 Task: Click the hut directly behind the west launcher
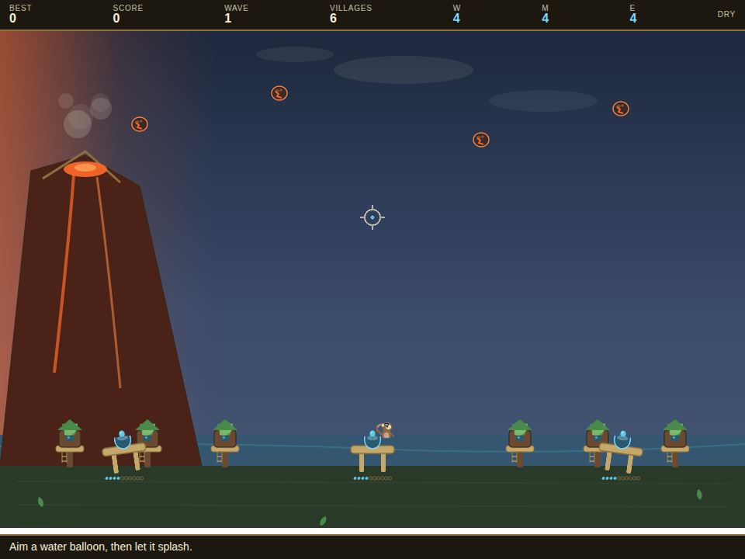[147, 443]
